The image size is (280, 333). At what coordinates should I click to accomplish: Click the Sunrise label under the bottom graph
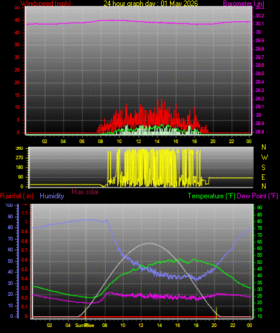(85, 325)
